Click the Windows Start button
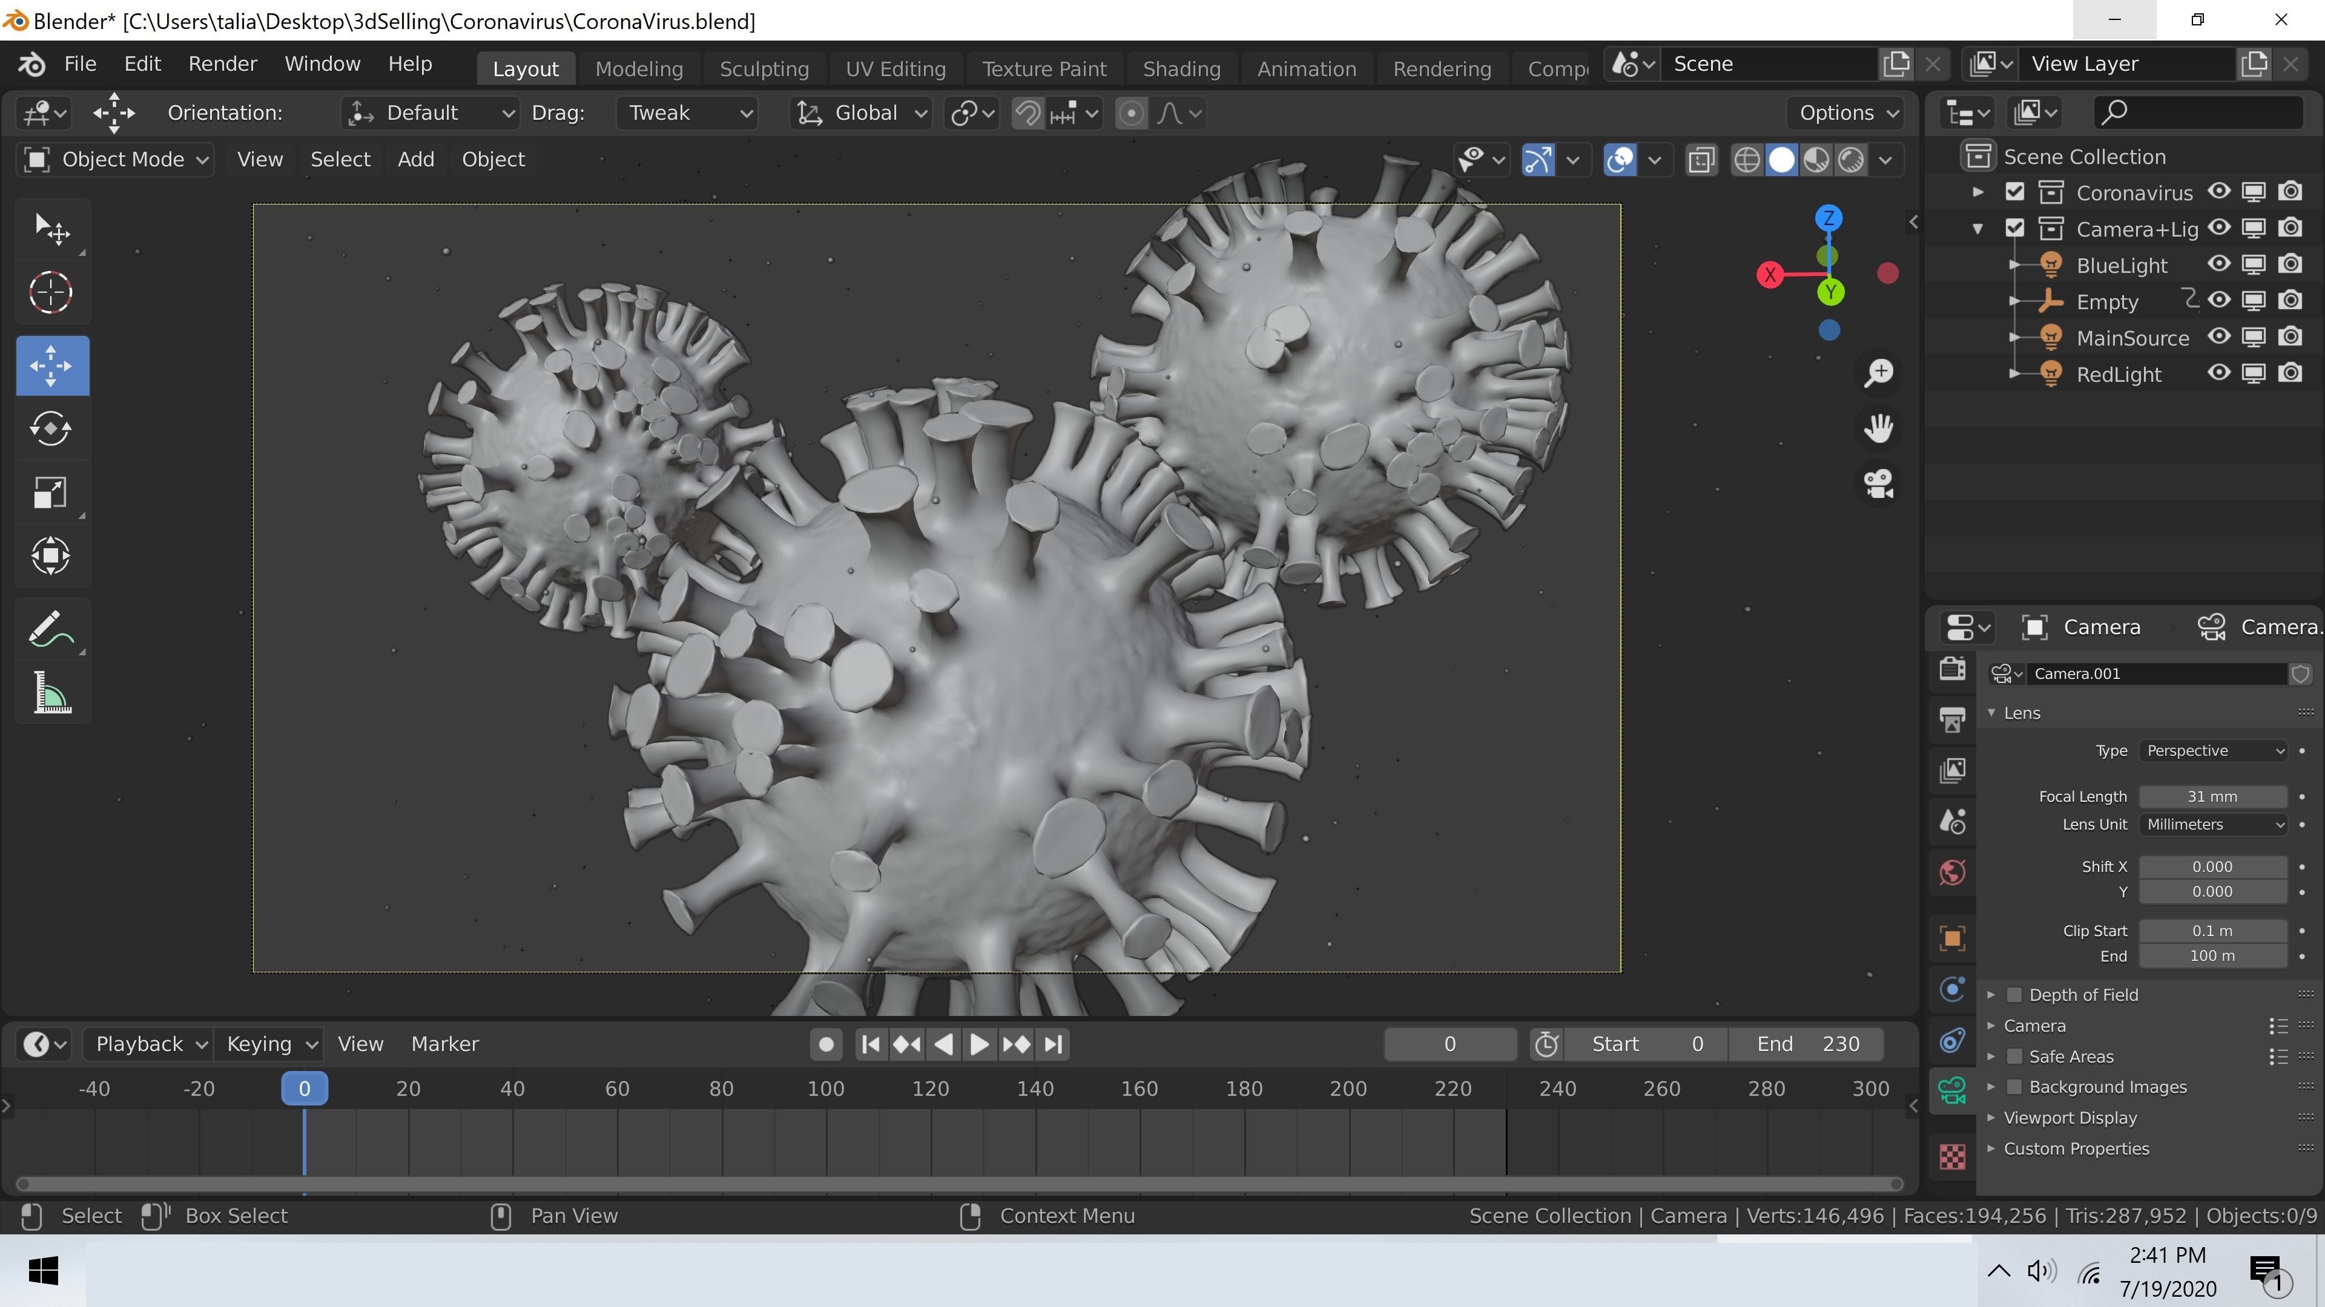This screenshot has height=1307, width=2325. [42, 1271]
